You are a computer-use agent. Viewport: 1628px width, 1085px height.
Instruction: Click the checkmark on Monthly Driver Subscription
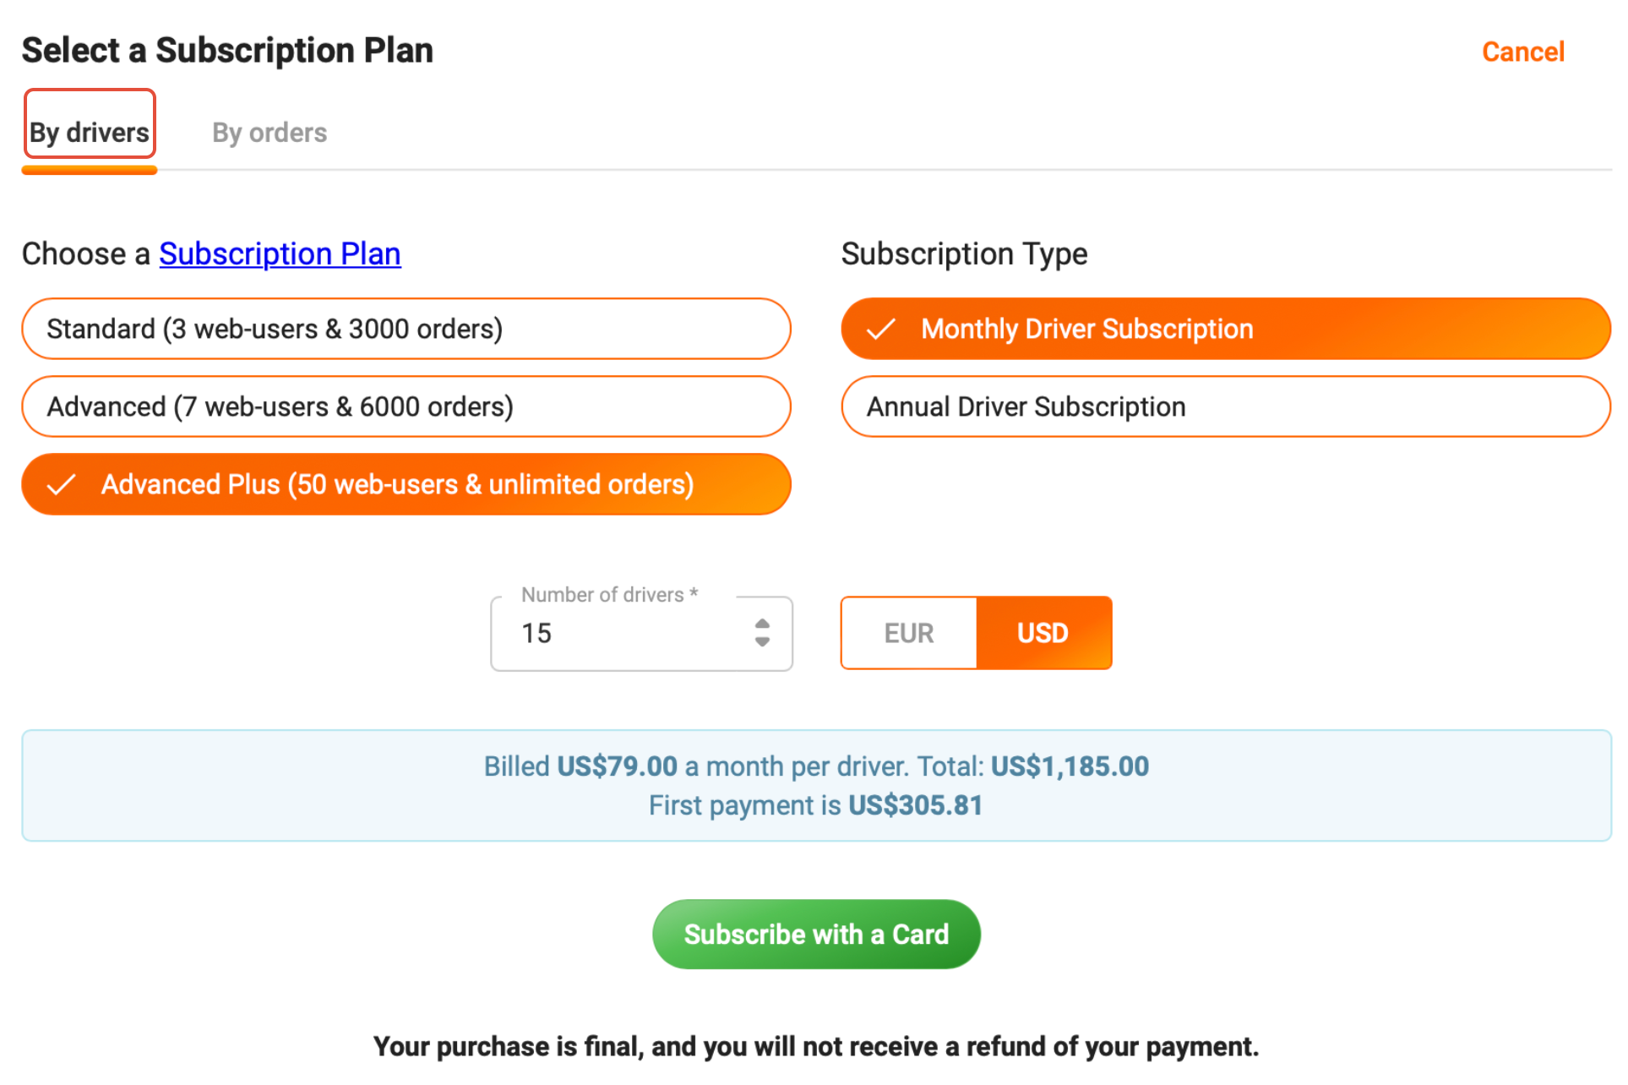880,330
